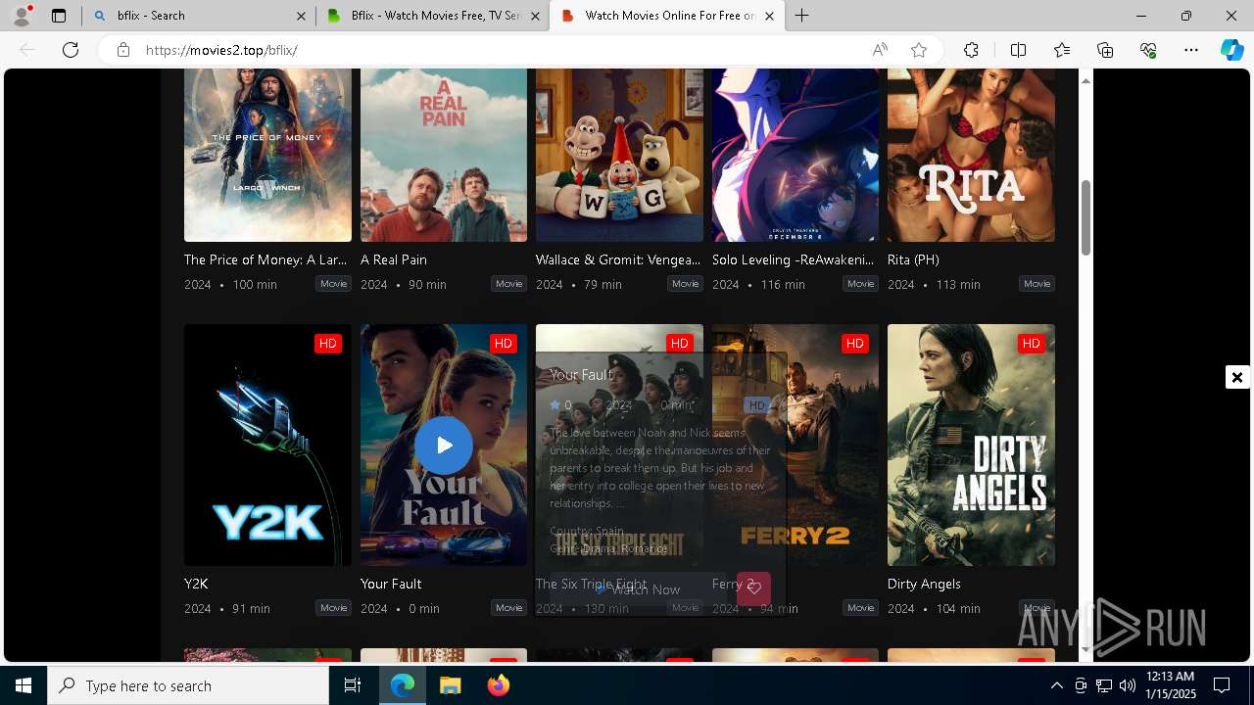Image resolution: width=1254 pixels, height=705 pixels.
Task: Open Microsoft Edge from taskbar
Action: [x=403, y=685]
